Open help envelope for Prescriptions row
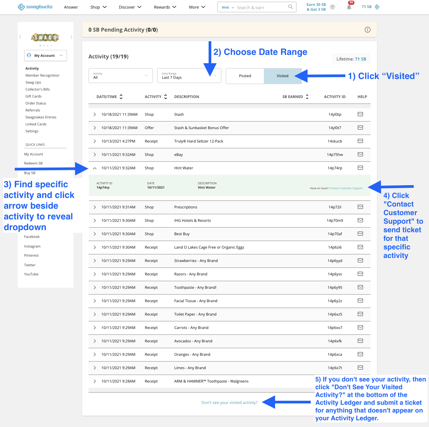The width and height of the screenshot is (429, 427). click(360, 207)
